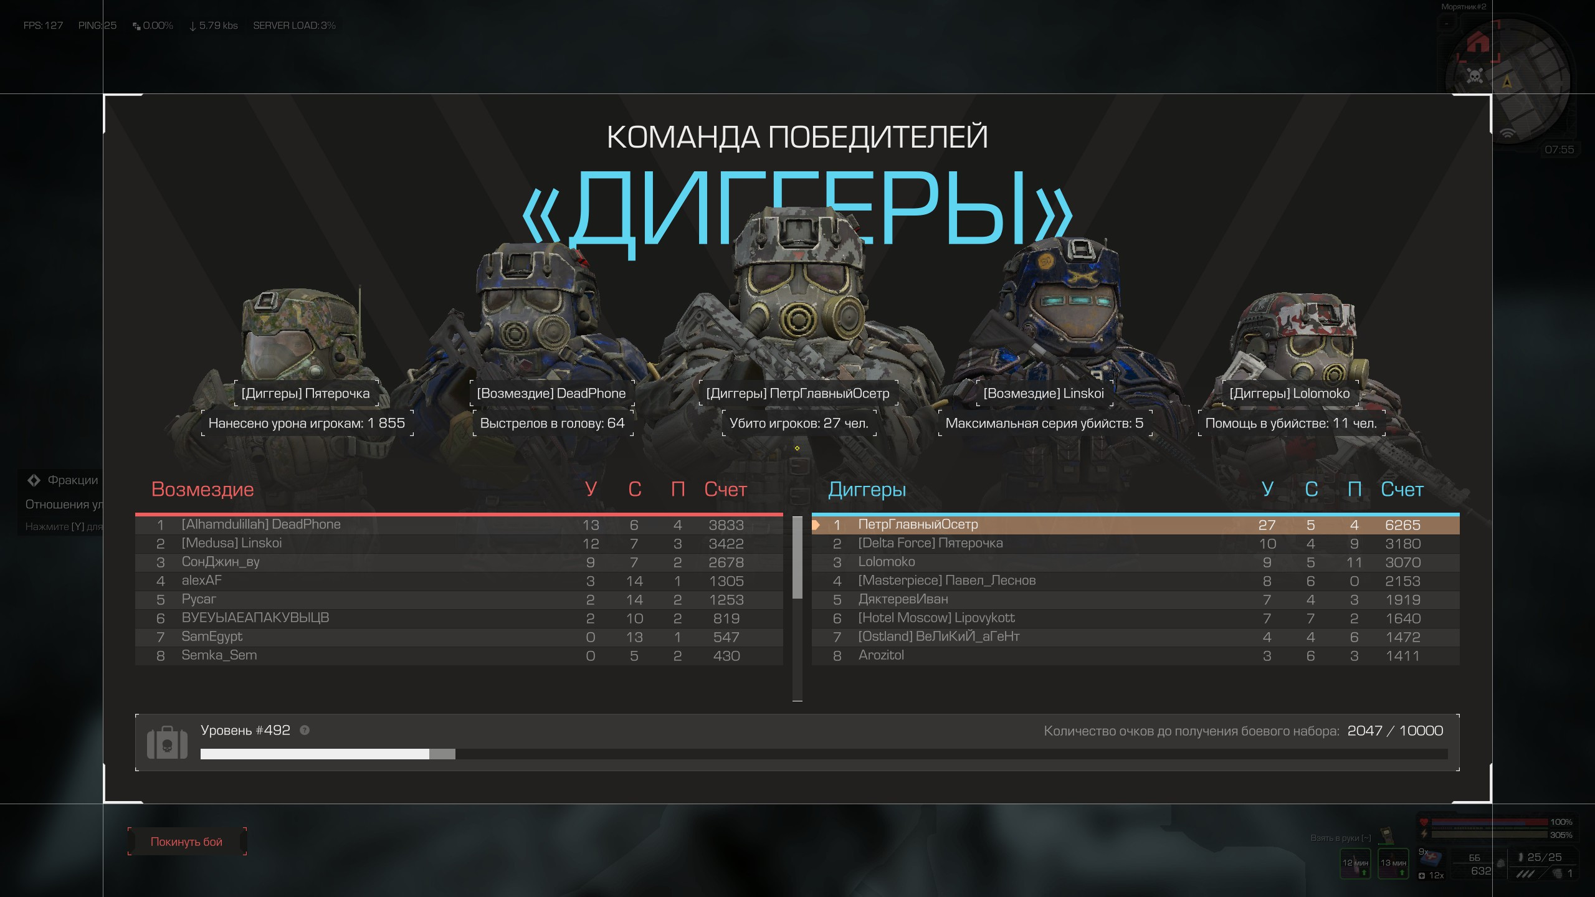This screenshot has height=897, width=1595.
Task: Click the battle kit briefcase skull icon
Action: (167, 743)
